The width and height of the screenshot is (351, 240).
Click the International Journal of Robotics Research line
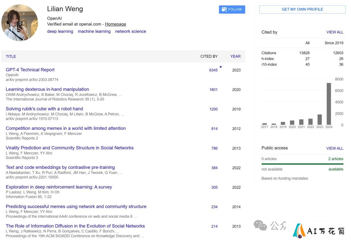coord(55,99)
